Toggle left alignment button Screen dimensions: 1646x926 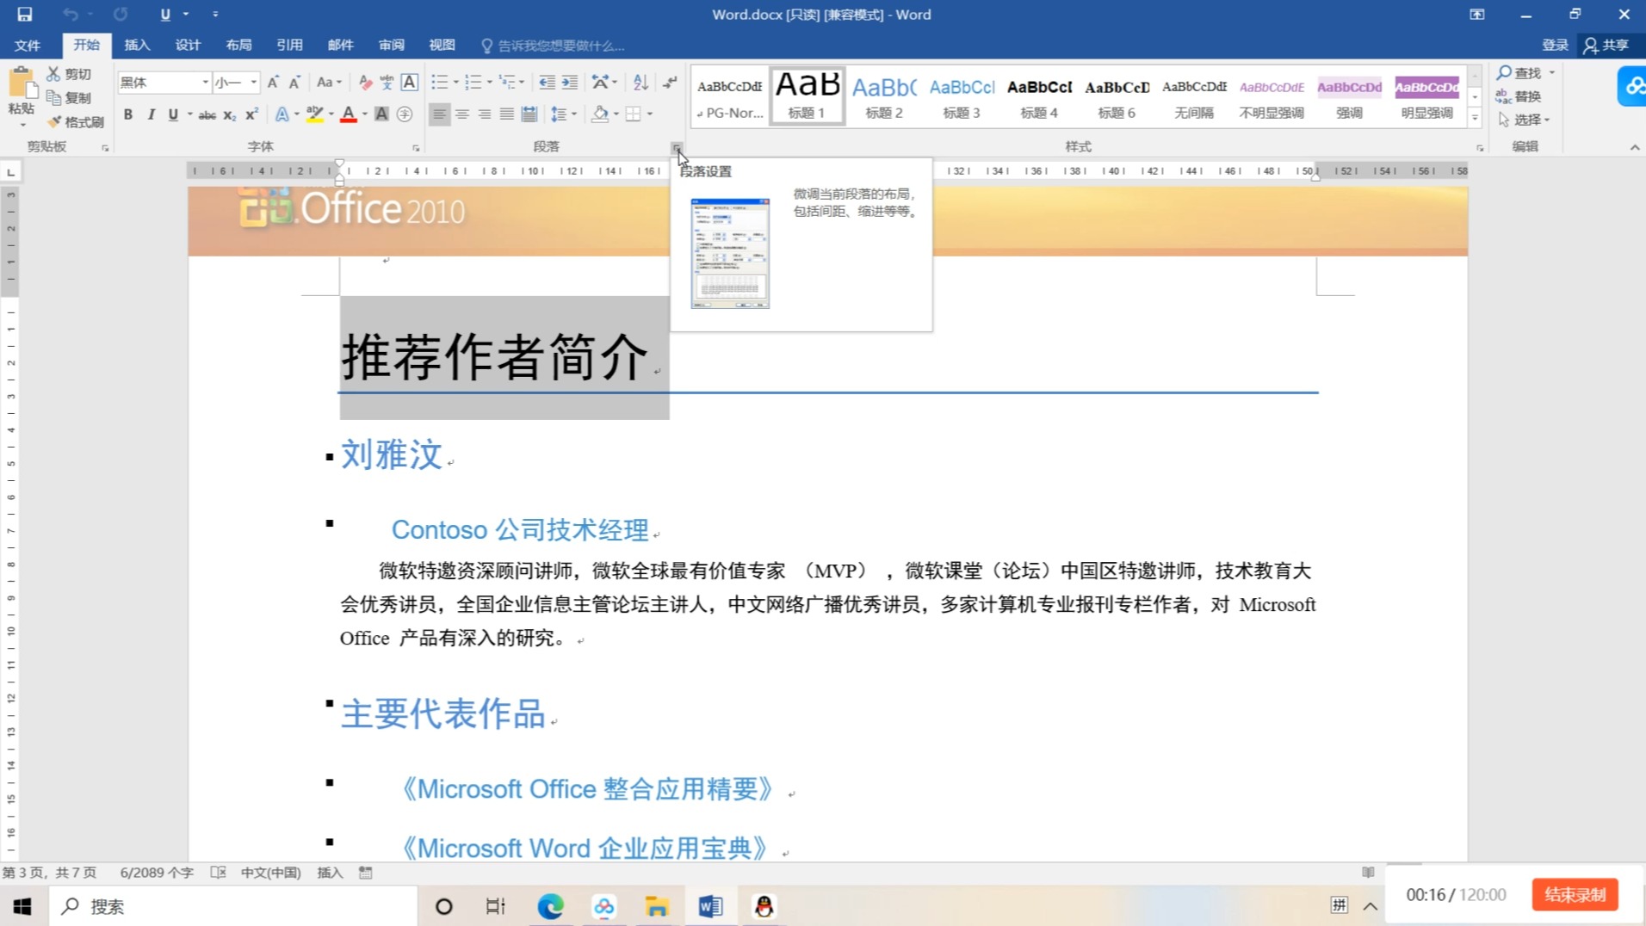439,114
